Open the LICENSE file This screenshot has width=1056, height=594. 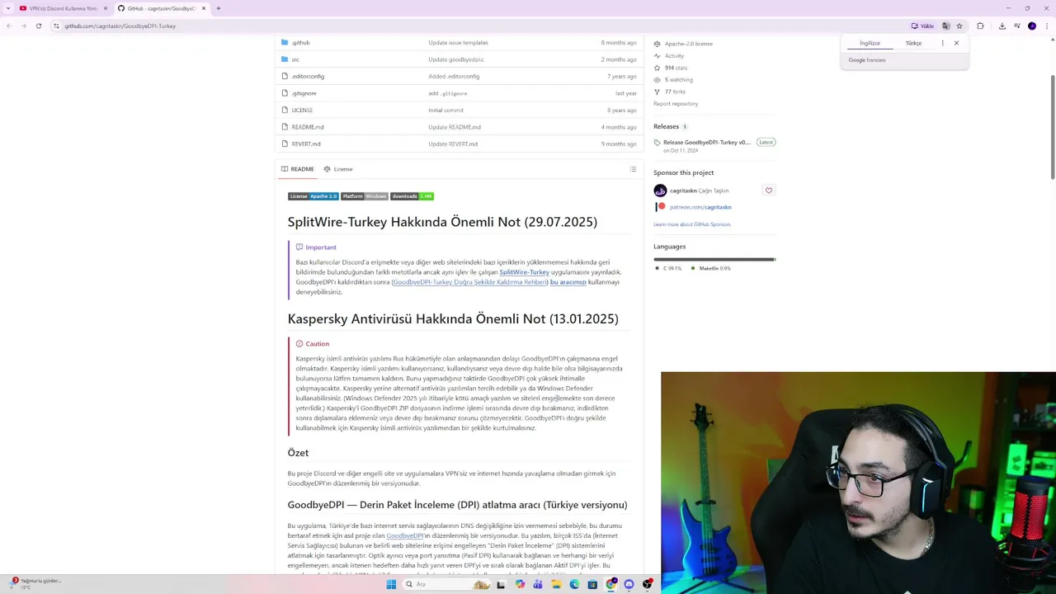[302, 110]
